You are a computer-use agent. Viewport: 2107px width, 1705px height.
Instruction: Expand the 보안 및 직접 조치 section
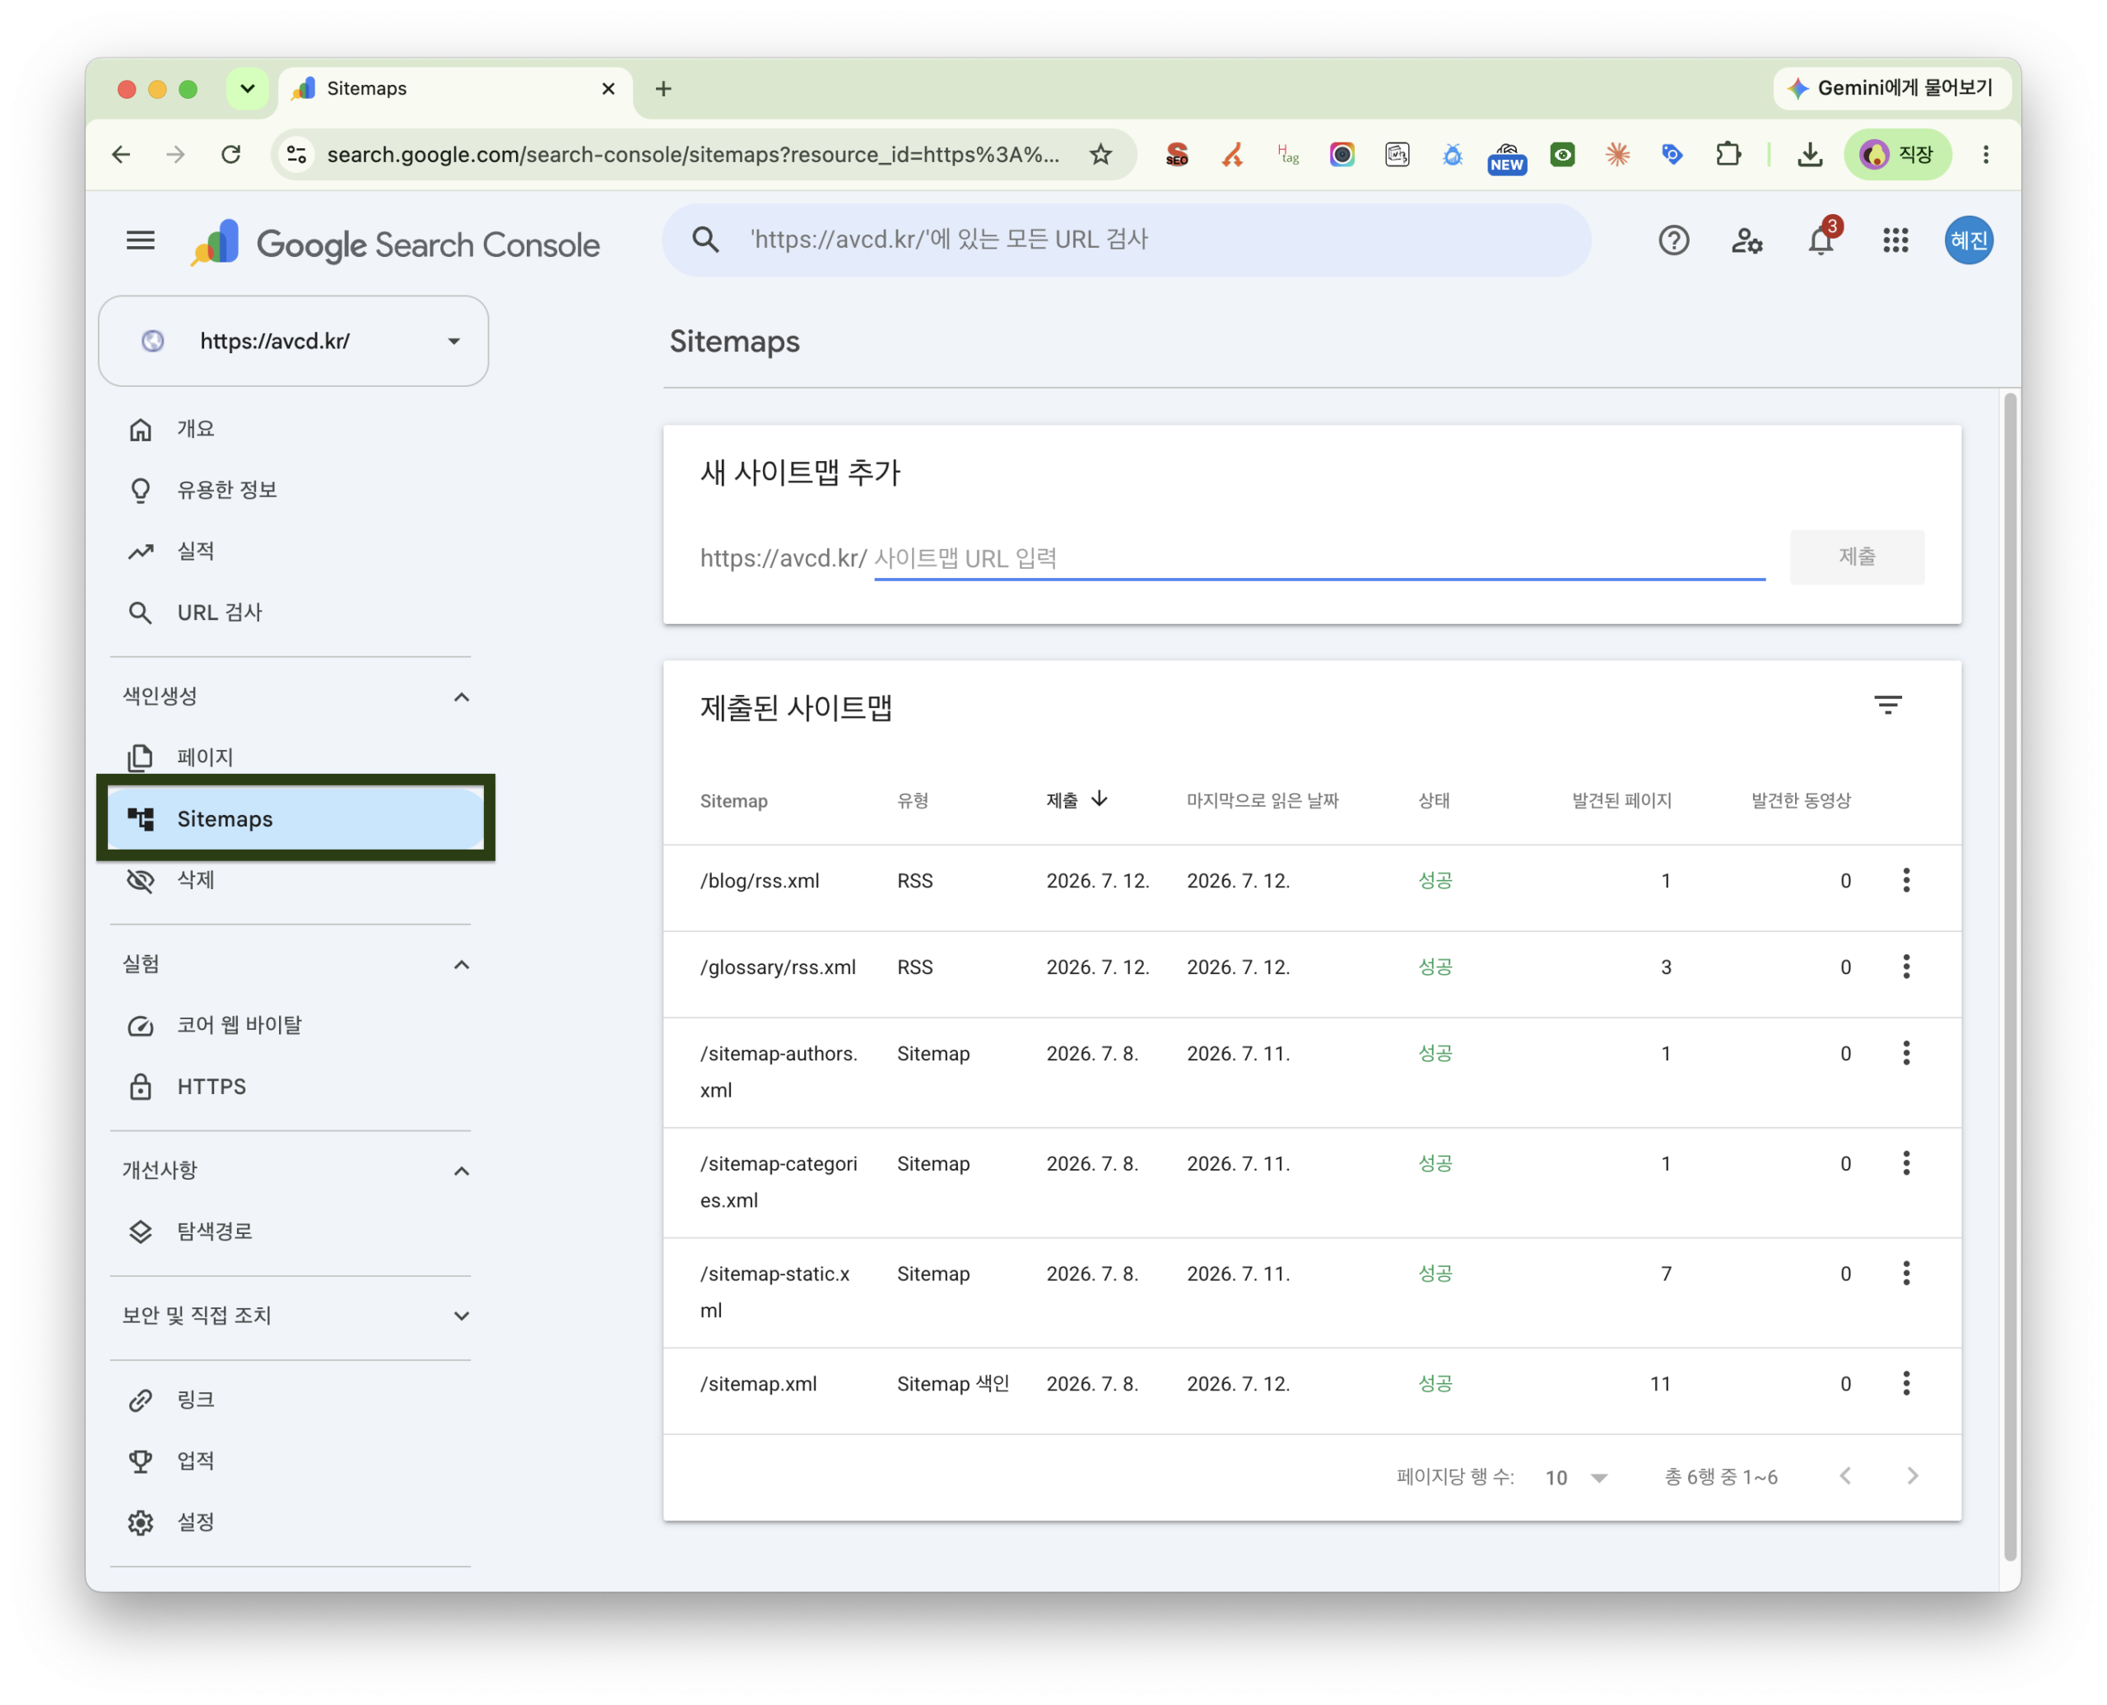tap(462, 1315)
